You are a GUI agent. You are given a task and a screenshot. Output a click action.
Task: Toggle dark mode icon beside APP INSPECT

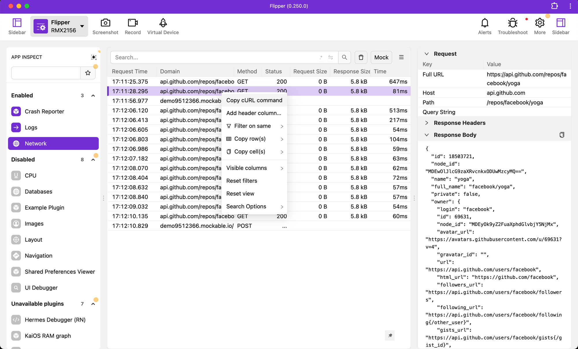[94, 57]
